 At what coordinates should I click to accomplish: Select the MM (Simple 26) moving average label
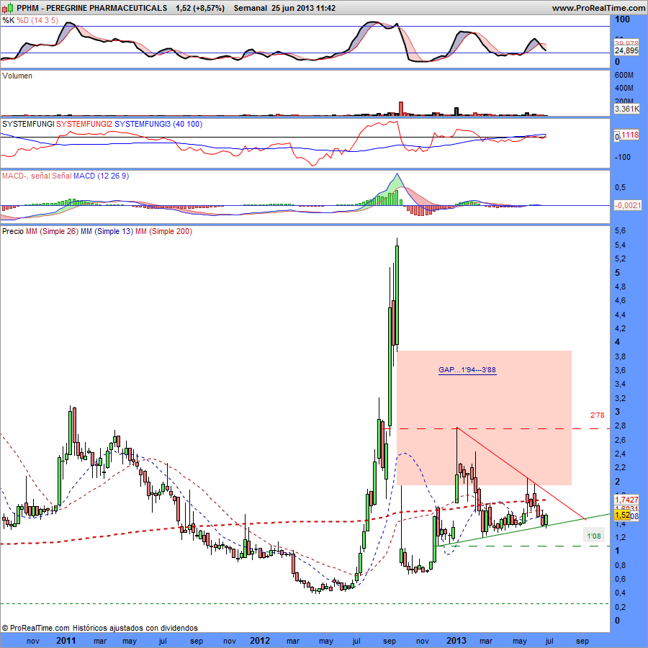[x=52, y=231]
